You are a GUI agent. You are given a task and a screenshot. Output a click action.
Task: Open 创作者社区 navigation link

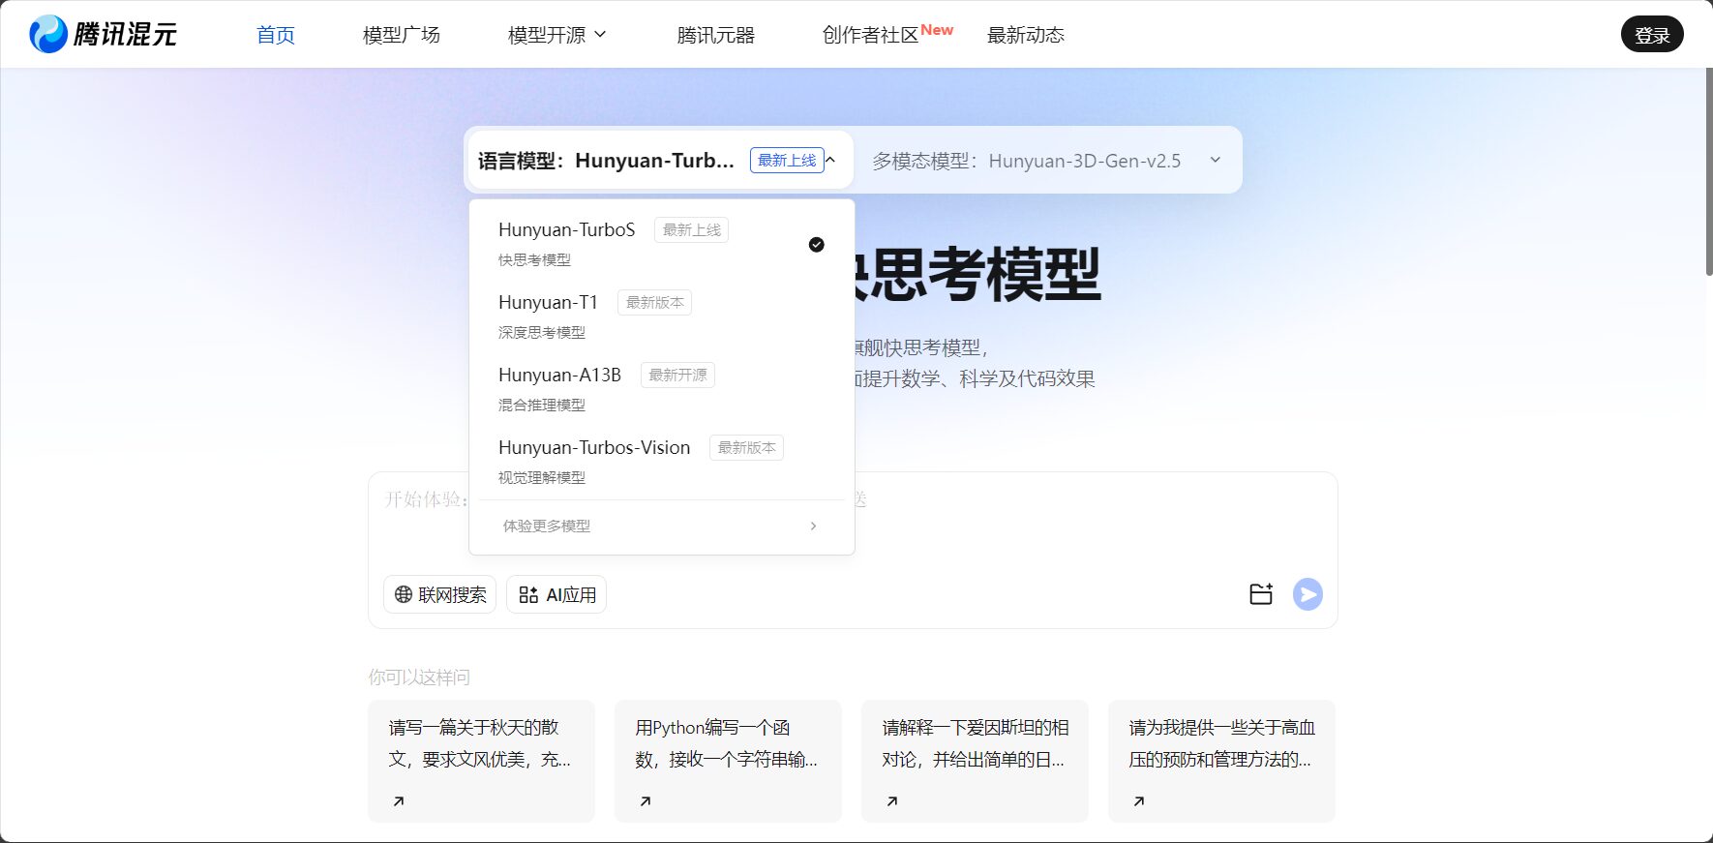point(870,35)
